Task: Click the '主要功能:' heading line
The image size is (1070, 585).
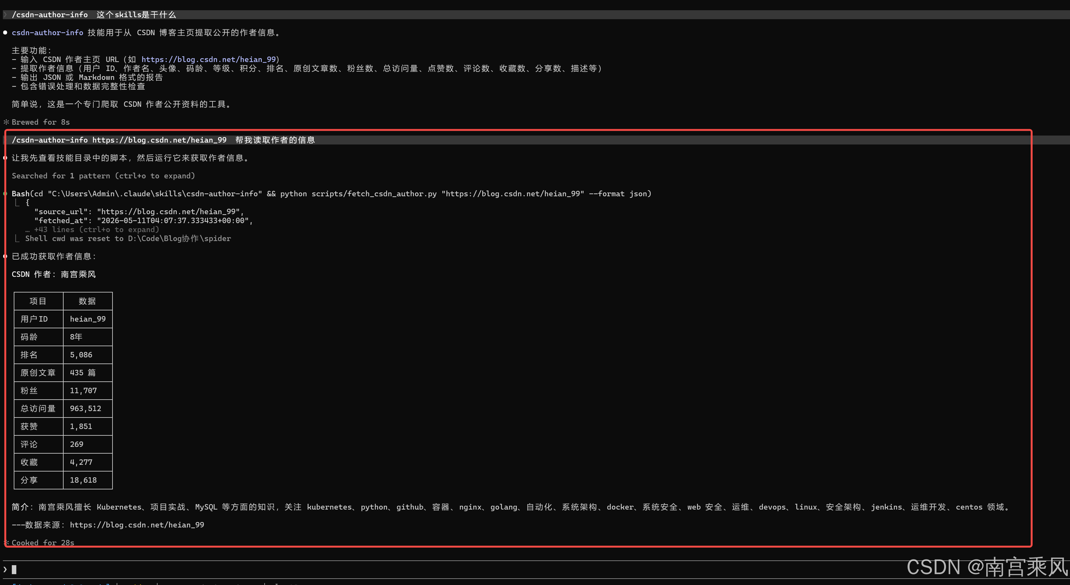Action: (32, 50)
